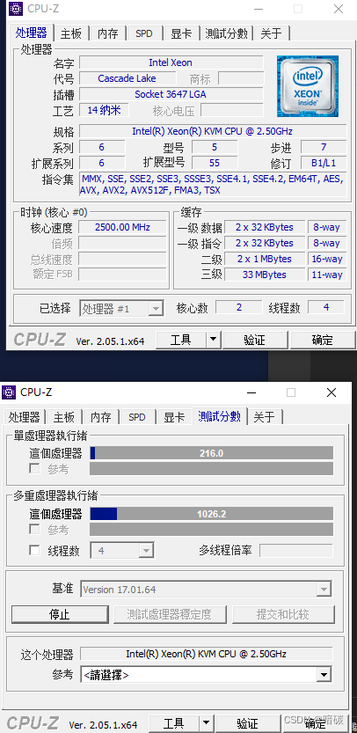
Task: Click the single-thread score bar 216.0
Action: [212, 453]
